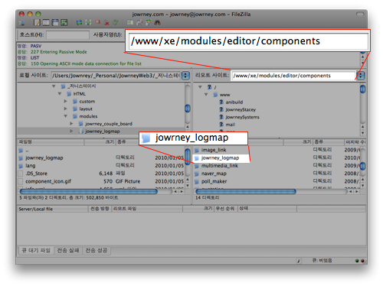Open the remote site path dropdown
This screenshot has width=383, height=286.
coord(361,76)
